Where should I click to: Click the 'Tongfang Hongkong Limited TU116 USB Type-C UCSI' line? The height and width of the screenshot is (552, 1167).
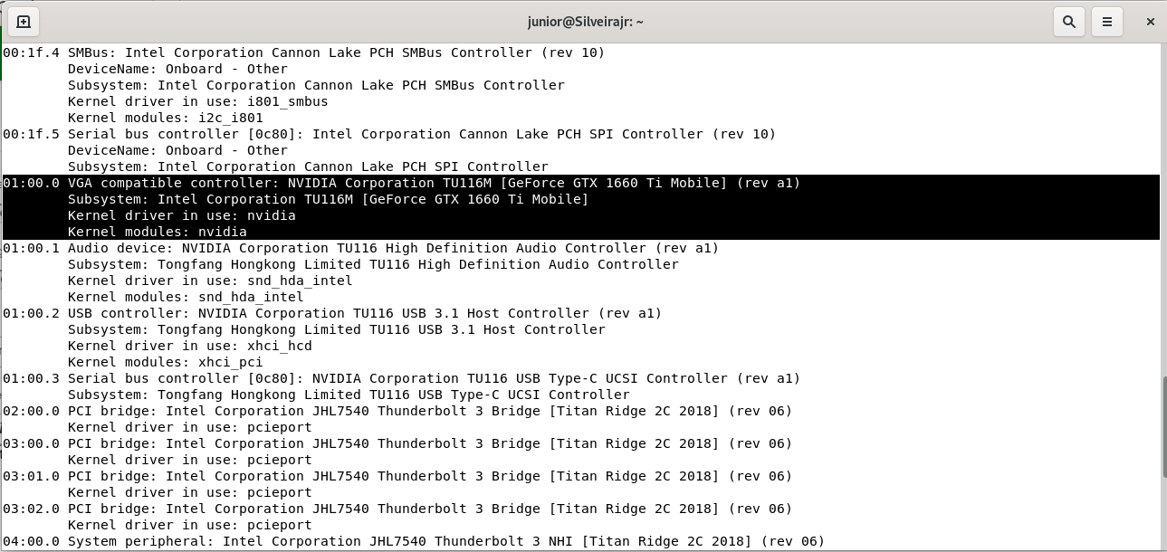point(349,395)
